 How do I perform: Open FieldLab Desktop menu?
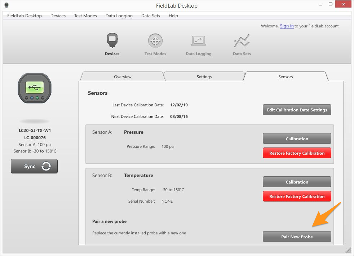click(25, 16)
